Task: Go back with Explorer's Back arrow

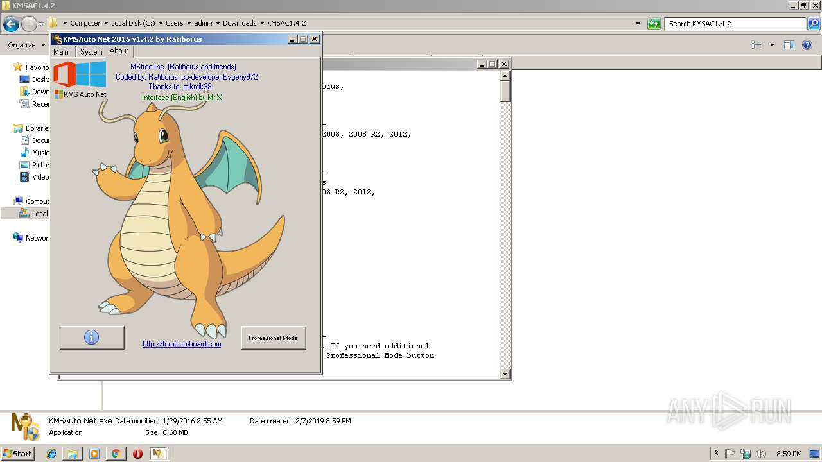Action: [x=11, y=24]
